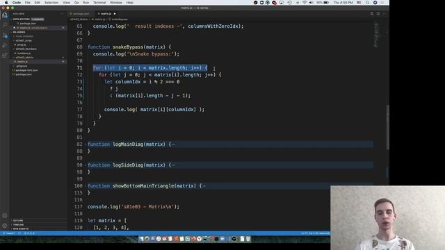Open the Accounts icon in activity bar
This screenshot has height=250, width=445.
coord(5,215)
